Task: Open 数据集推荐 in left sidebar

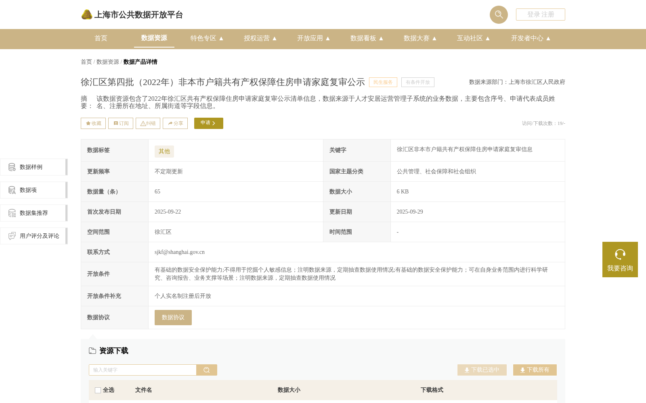Action: [34, 213]
